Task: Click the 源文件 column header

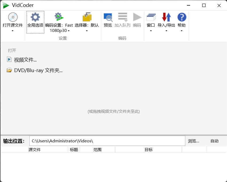Action: click(x=34, y=150)
